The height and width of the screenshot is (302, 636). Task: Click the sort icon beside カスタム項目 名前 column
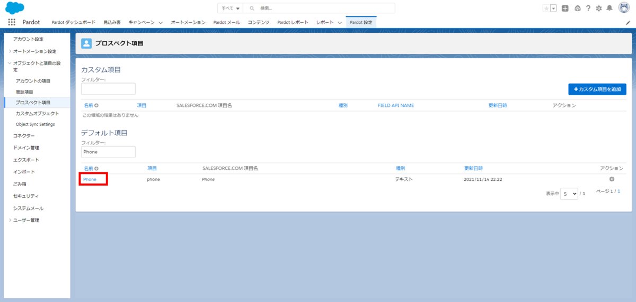click(96, 105)
